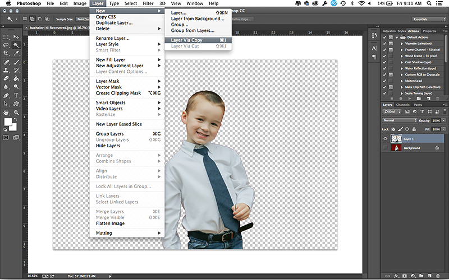Swap foreground and background colors

(16, 119)
